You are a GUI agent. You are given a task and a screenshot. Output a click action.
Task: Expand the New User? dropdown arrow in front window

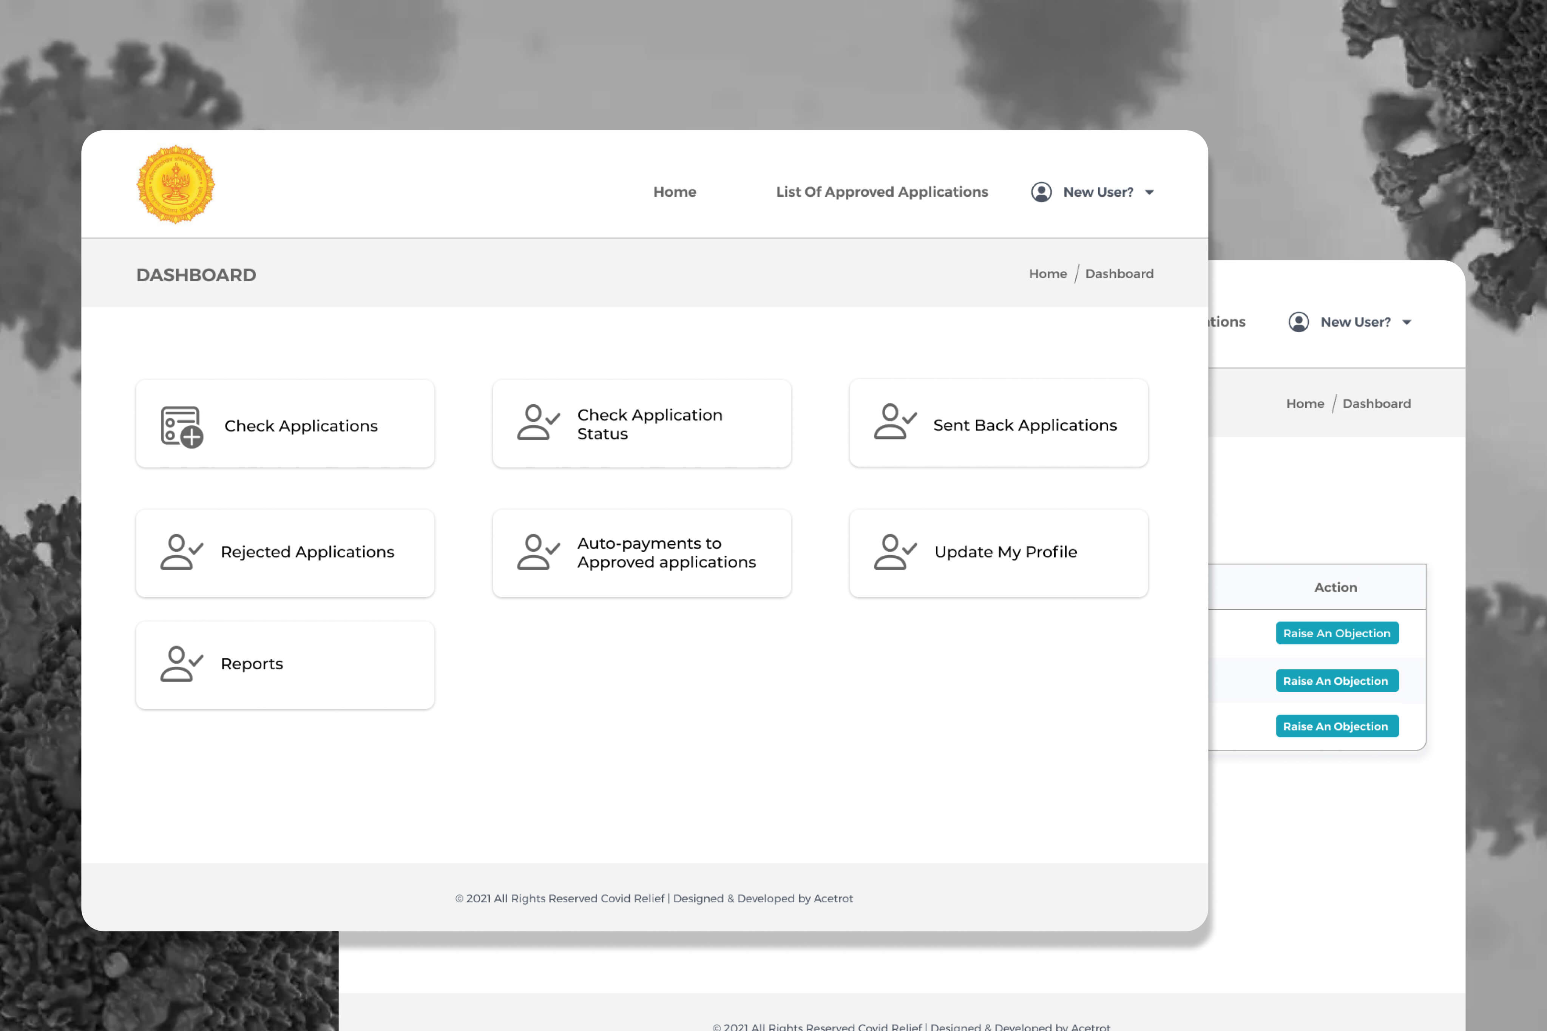1149,193
